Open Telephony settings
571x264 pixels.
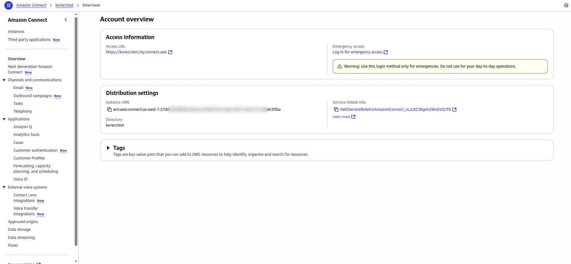click(23, 111)
